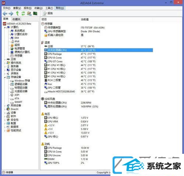Click the Back arrow toolbar icon
Screen dimensions: 184x176
click(x=5, y=13)
